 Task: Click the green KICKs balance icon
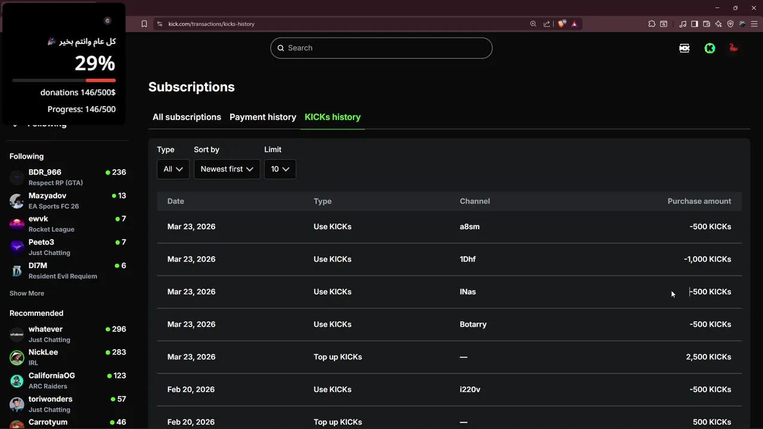(709, 48)
